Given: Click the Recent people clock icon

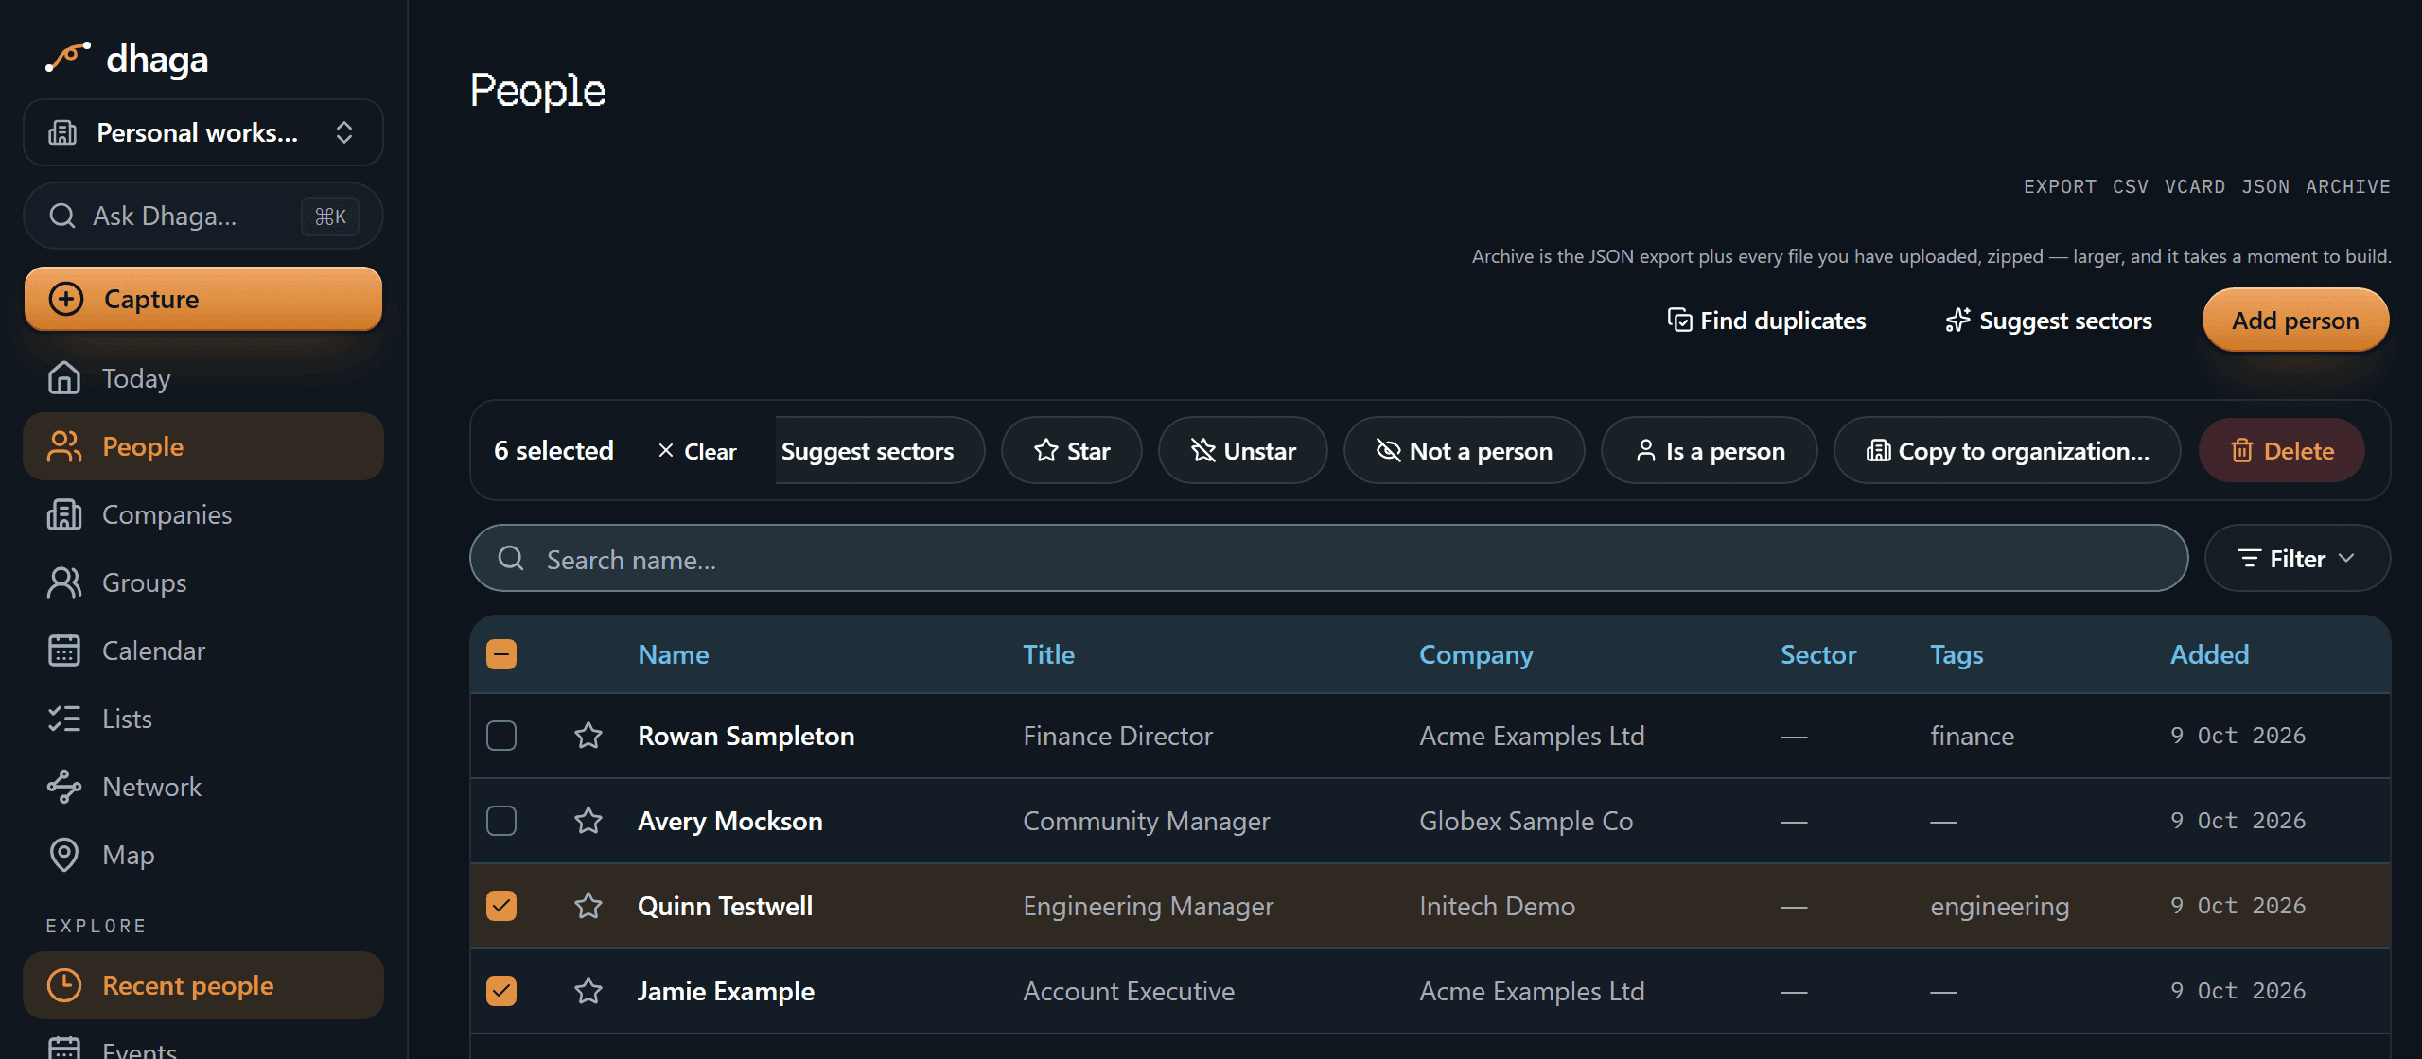Looking at the screenshot, I should [64, 985].
